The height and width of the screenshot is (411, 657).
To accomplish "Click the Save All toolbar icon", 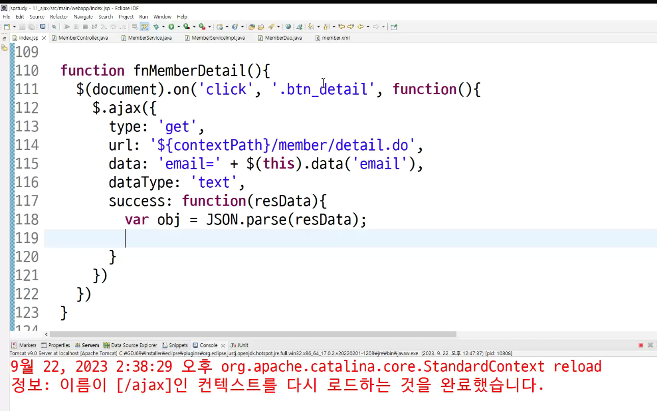I will (31, 26).
